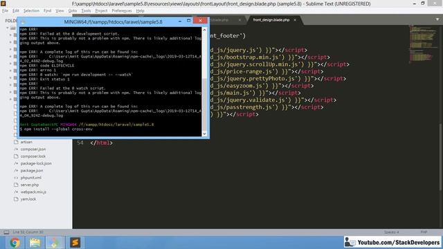Image resolution: width=443 pixels, height=249 pixels.
Task: Click the webpack.mix.js file type icon
Action: [16, 192]
